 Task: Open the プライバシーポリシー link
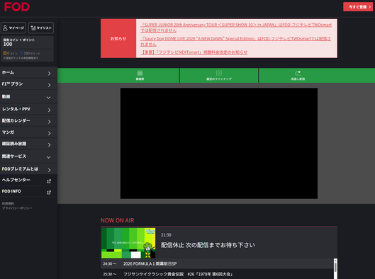(x=17, y=208)
